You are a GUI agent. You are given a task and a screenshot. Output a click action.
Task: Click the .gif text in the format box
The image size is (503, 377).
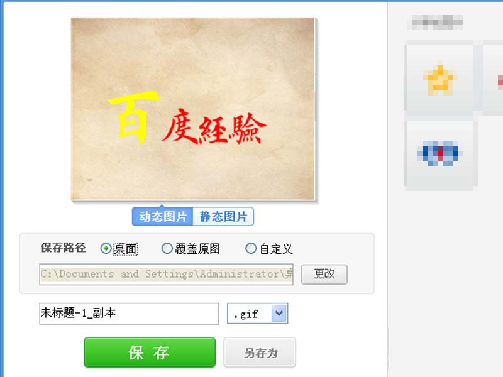[246, 314]
